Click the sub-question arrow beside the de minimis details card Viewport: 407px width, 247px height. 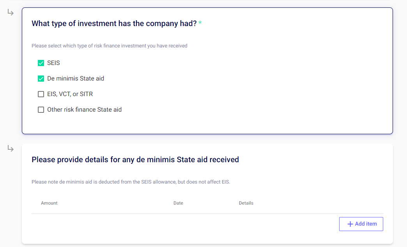pos(11,149)
